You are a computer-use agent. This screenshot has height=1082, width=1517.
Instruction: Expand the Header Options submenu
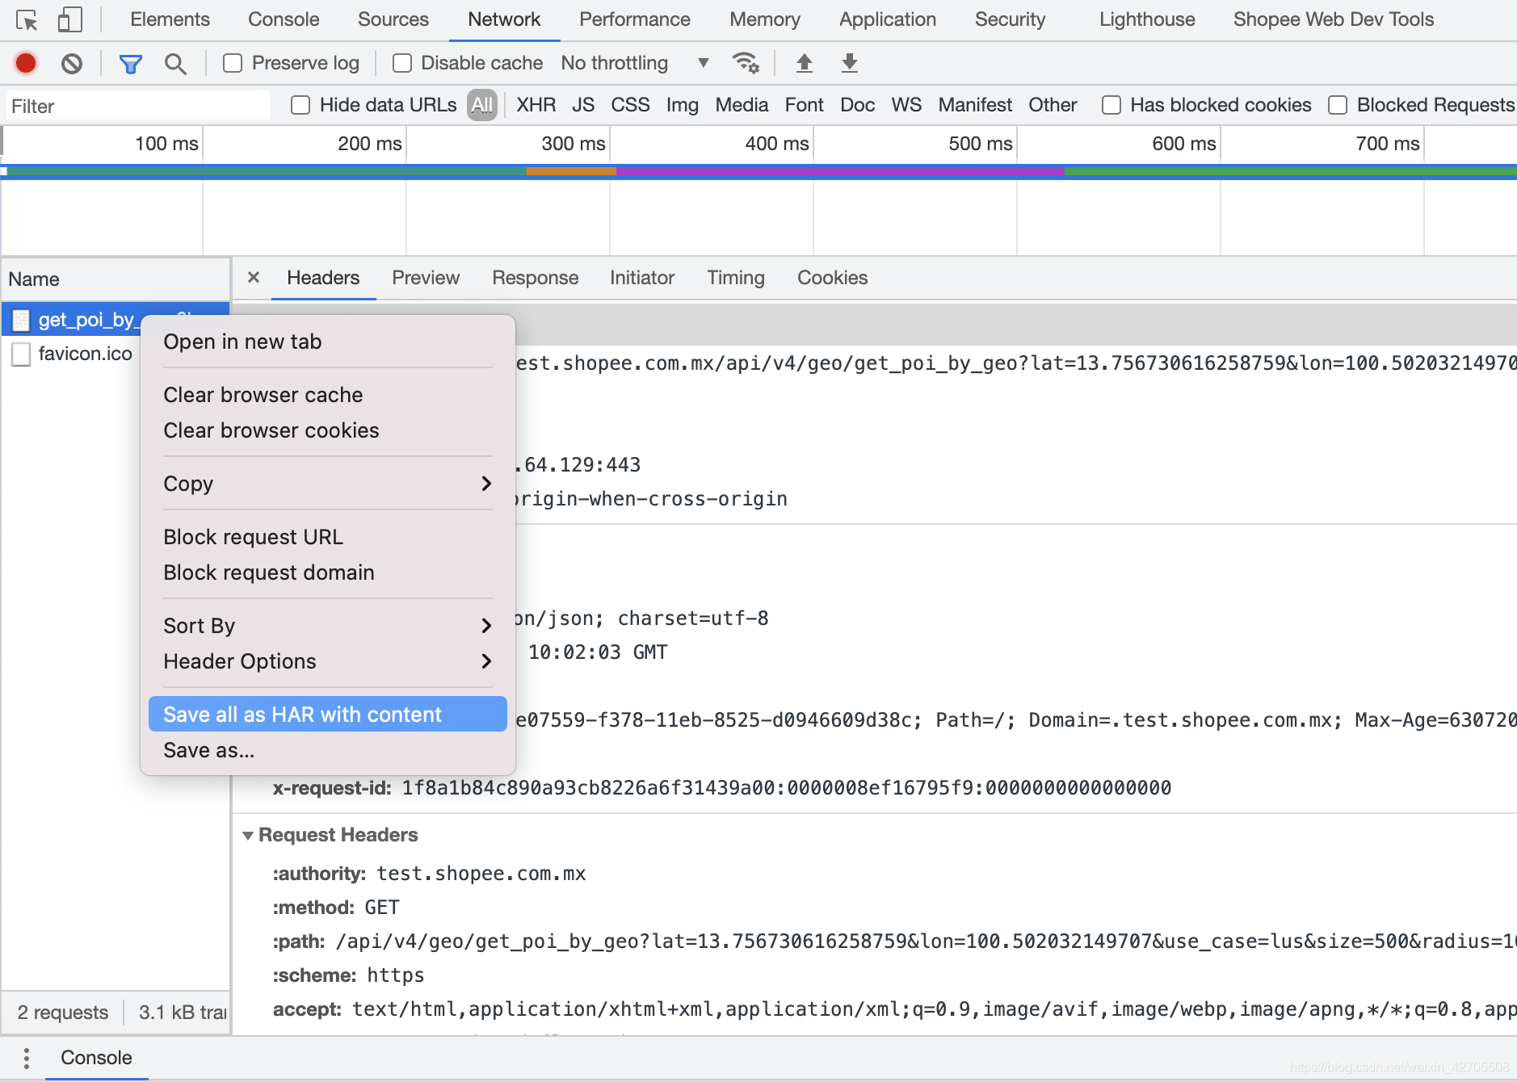coord(327,661)
